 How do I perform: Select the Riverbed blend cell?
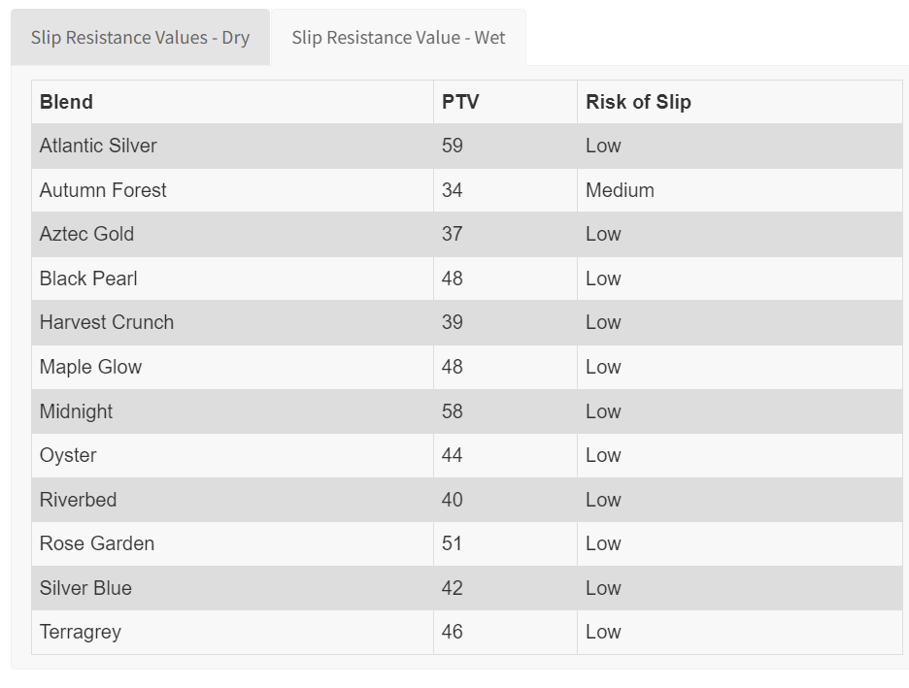click(x=78, y=500)
